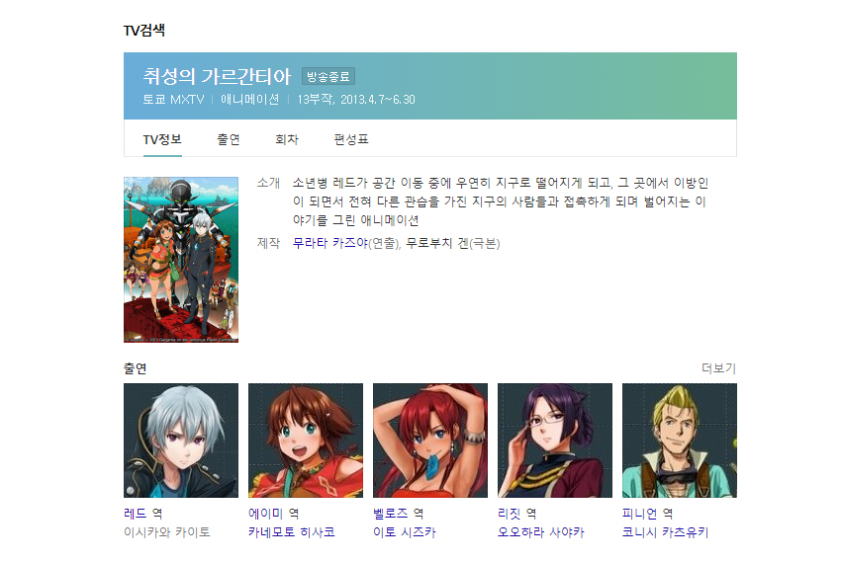Open the 피니언 character image
This screenshot has height=562, width=841.
[680, 441]
